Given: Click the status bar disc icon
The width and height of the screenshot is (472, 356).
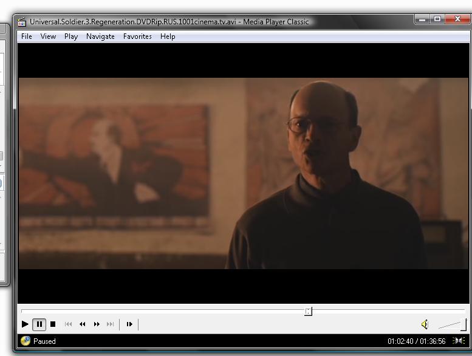Looking at the screenshot, I should [26, 341].
